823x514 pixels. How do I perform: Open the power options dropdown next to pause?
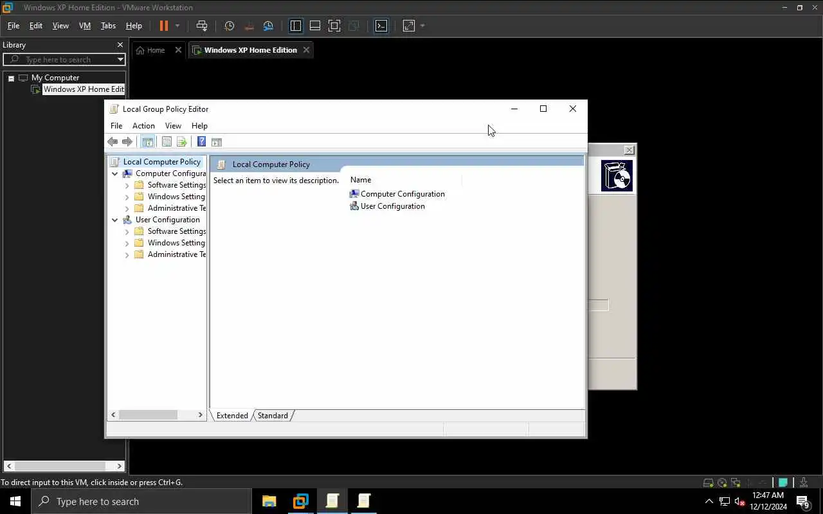[177, 26]
